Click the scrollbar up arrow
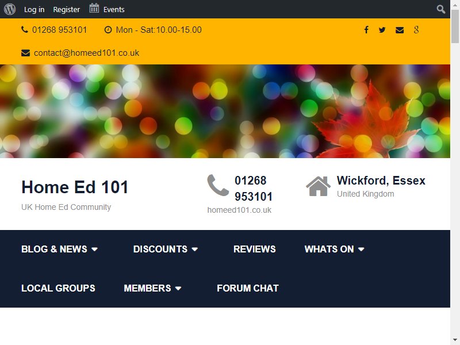This screenshot has width=460, height=345. coord(455,4)
